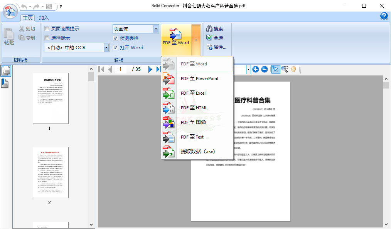Select page 2 thumbnail
391x229 pixels.
51,173
